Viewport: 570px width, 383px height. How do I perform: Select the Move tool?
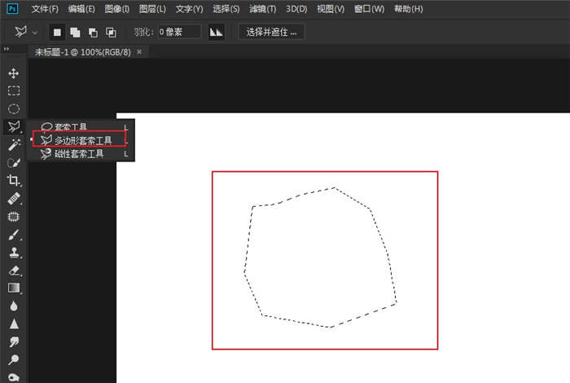(x=14, y=73)
